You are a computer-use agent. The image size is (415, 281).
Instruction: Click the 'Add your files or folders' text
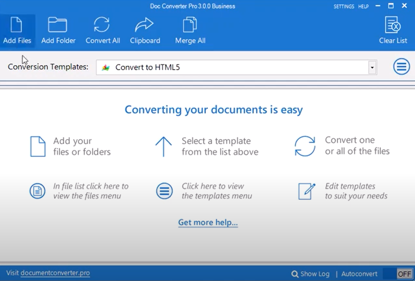82,146
